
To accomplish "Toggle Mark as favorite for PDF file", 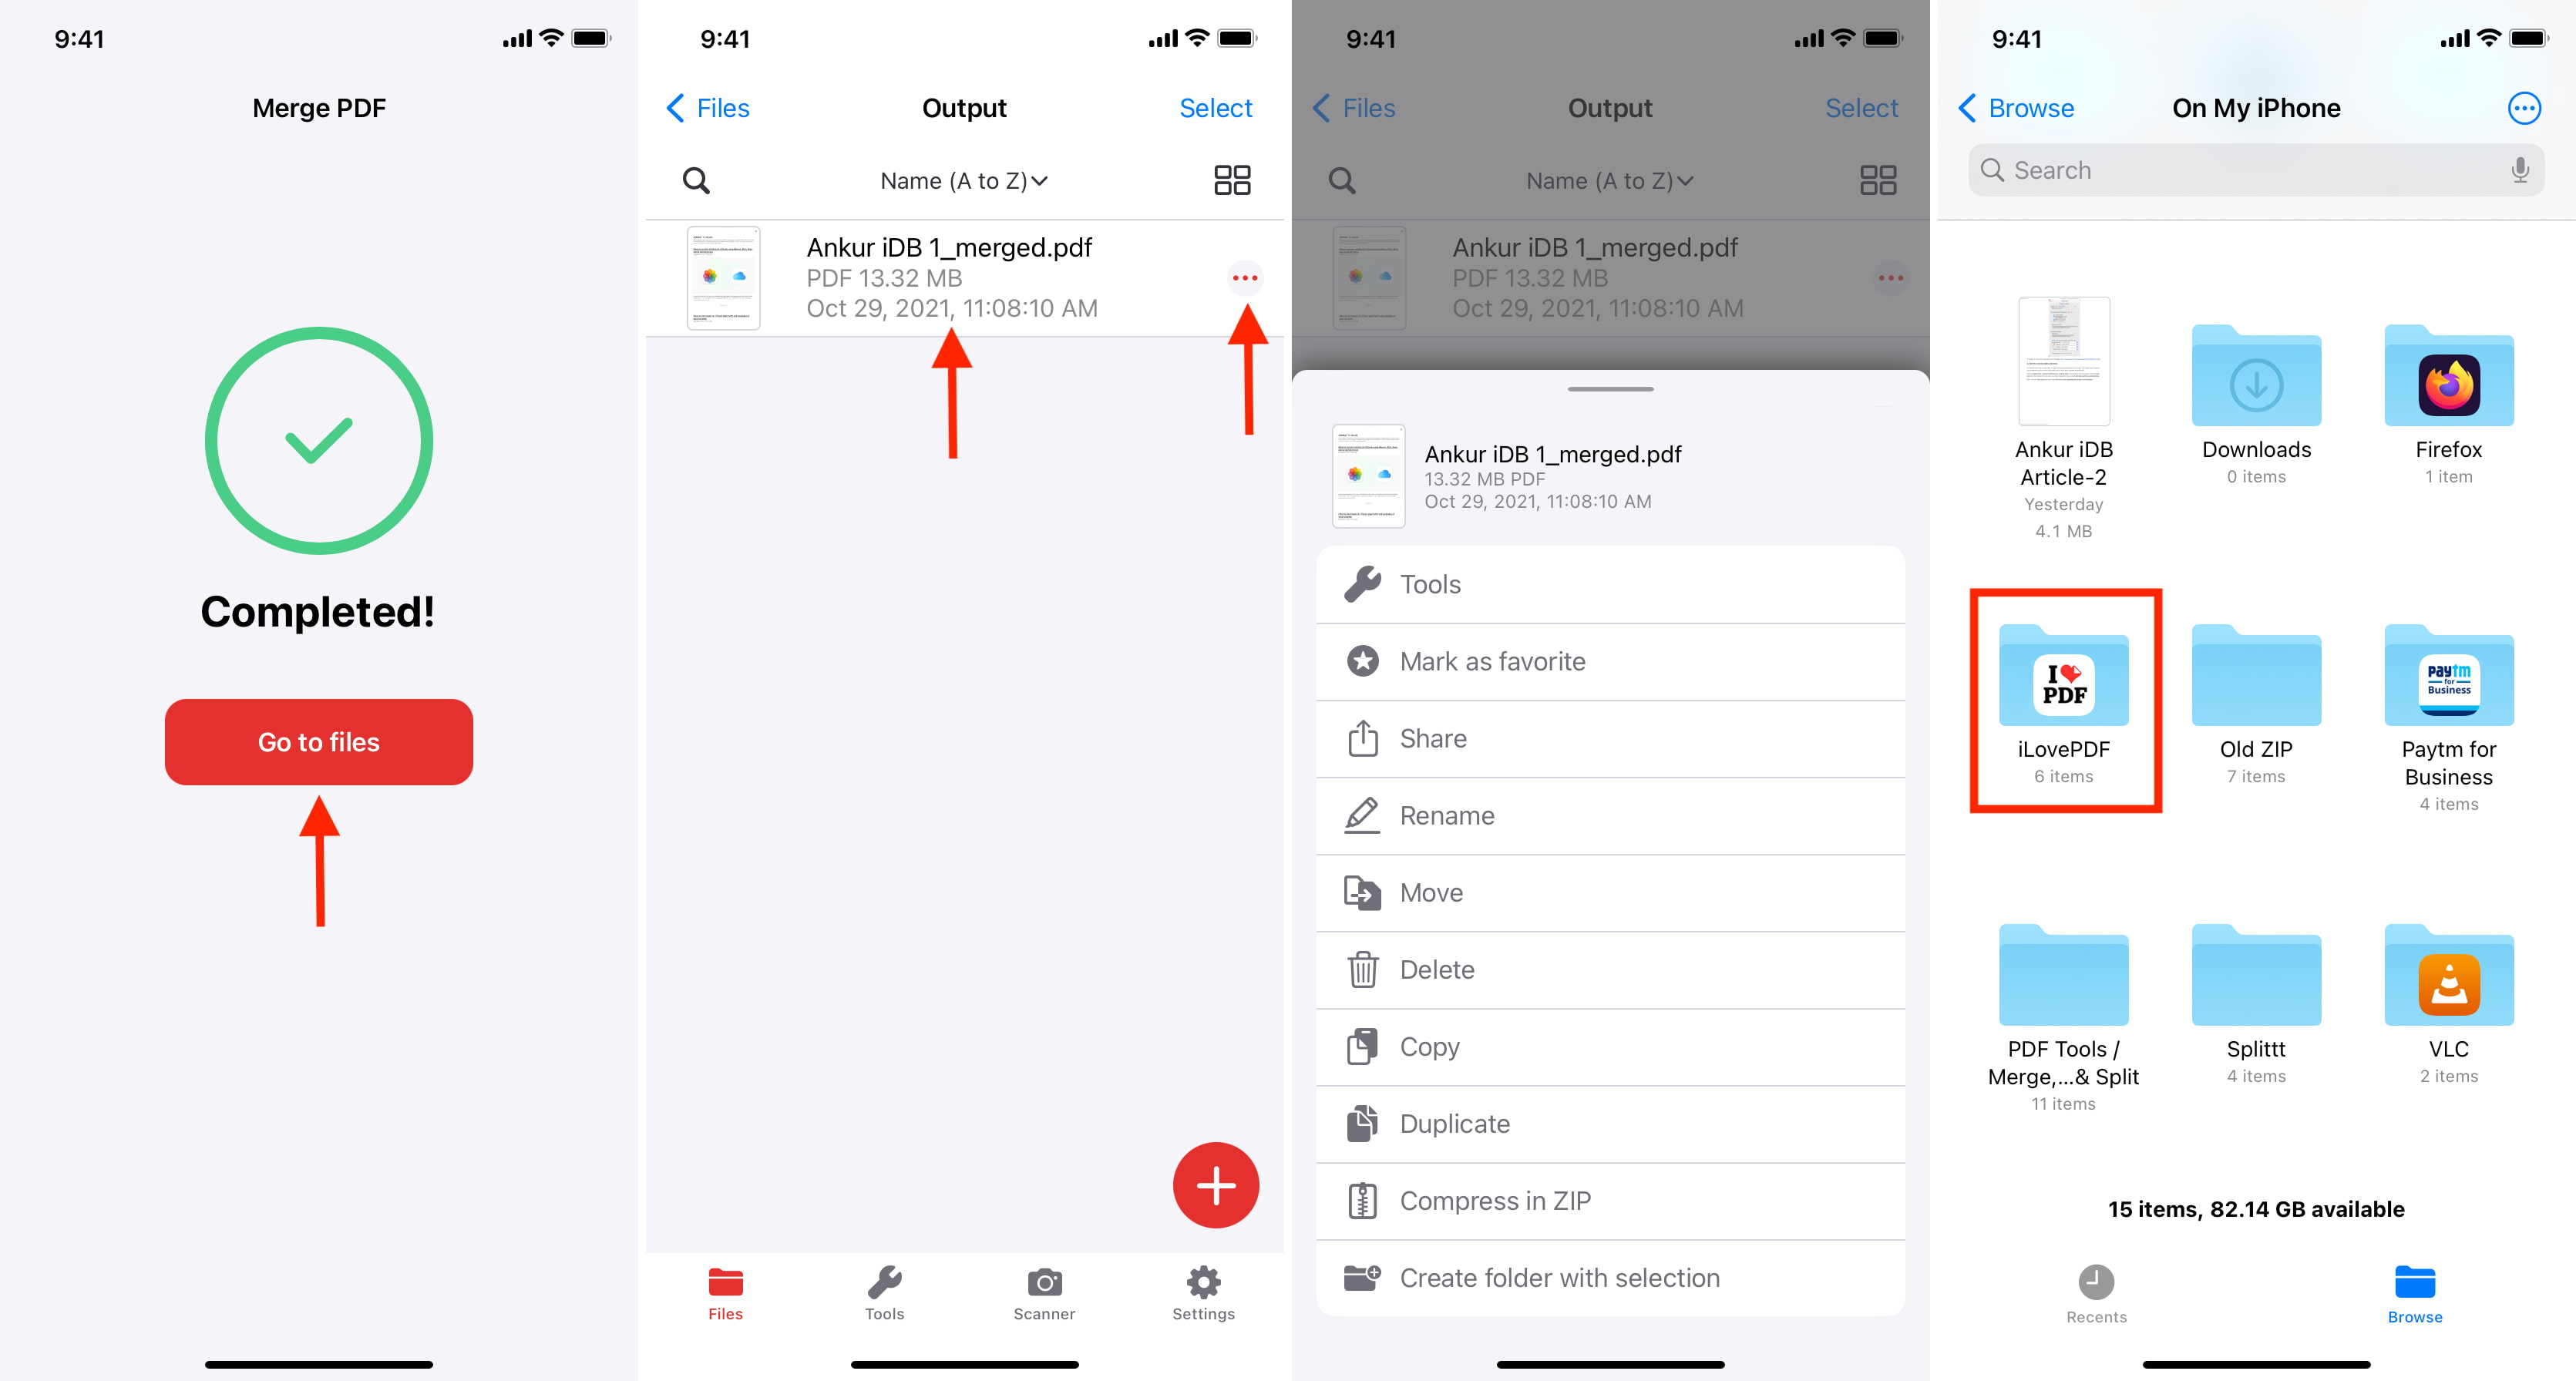I will coord(1610,660).
